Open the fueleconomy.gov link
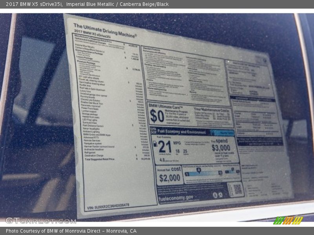Viewport: 314px width, 235px height. pos(176,199)
